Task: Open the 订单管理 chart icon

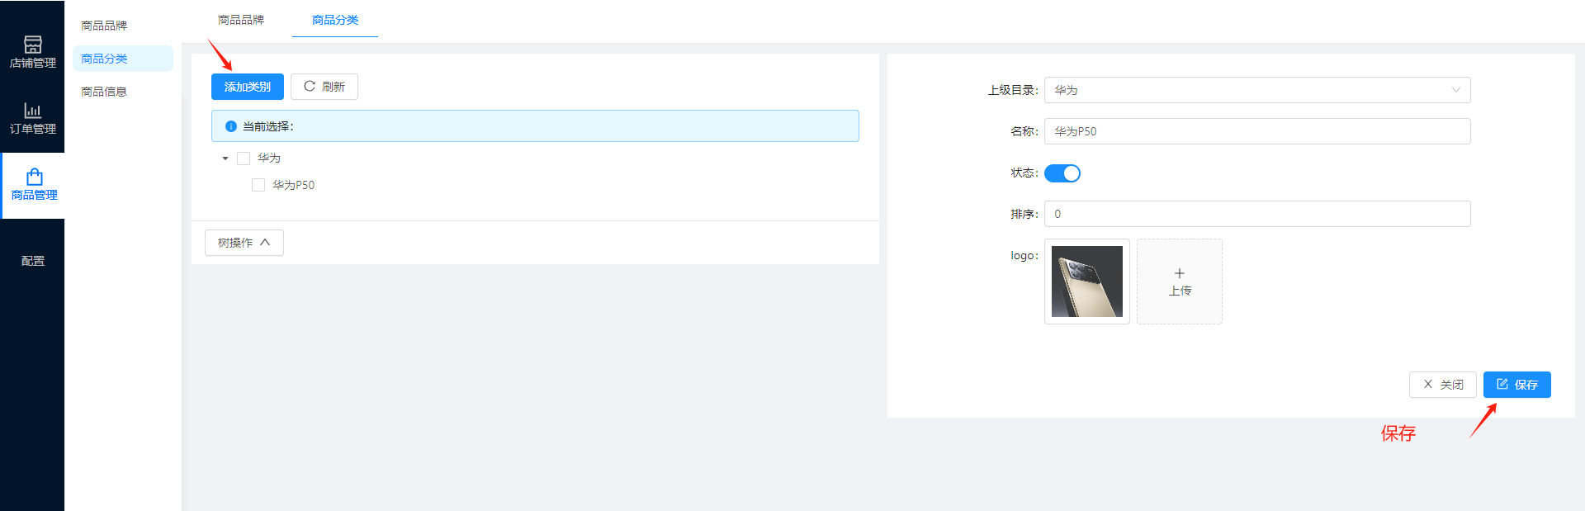Action: click(33, 111)
